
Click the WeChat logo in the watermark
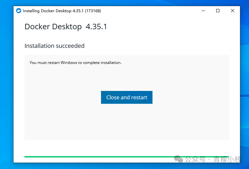point(179,159)
